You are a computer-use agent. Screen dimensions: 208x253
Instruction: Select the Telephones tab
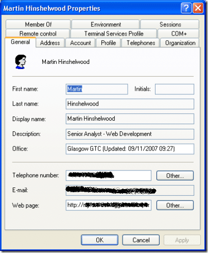[x=141, y=43]
